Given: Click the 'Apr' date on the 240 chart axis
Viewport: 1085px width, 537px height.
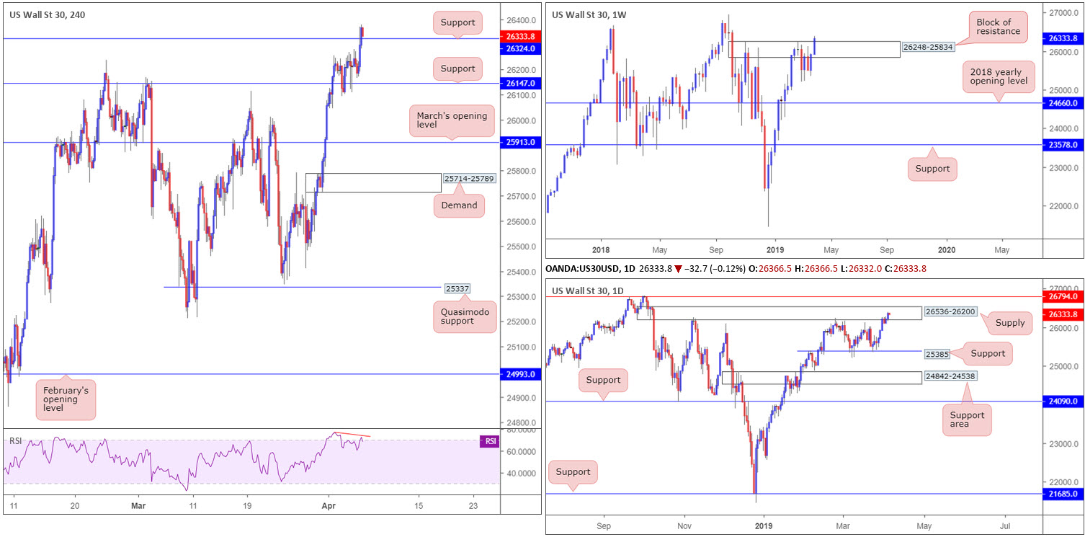Looking at the screenshot, I should pos(329,506).
